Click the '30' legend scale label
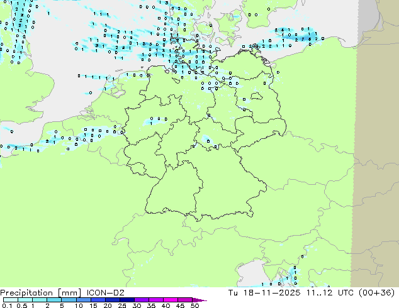 click(137, 305)
